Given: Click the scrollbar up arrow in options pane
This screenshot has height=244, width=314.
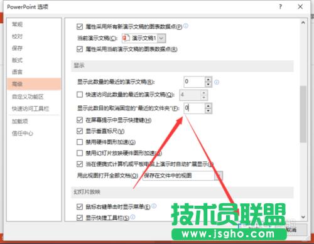Looking at the screenshot, I should pyautogui.click(x=303, y=23).
